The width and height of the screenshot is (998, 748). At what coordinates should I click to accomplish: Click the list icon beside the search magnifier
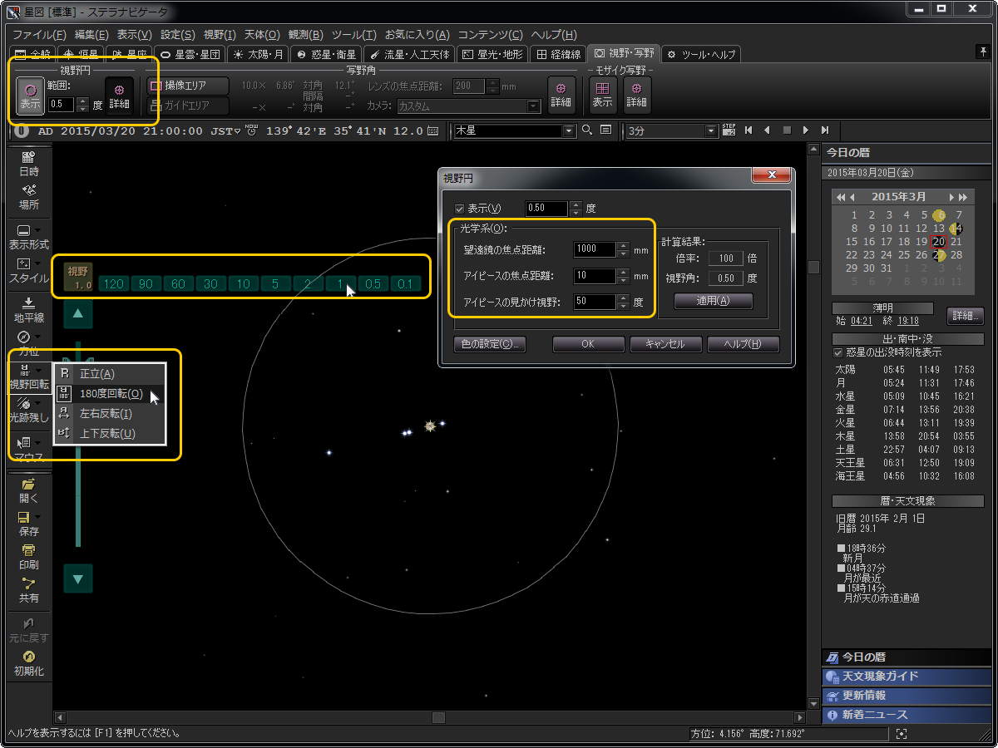605,130
